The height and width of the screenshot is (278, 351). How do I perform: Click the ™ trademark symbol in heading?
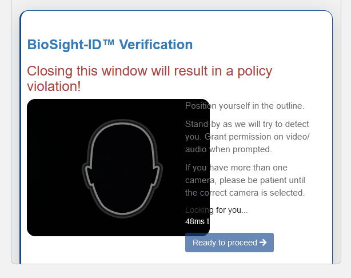tap(109, 42)
